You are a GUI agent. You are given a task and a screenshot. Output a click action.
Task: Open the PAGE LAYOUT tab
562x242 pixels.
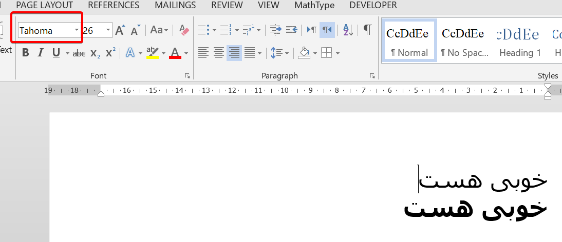click(x=45, y=5)
